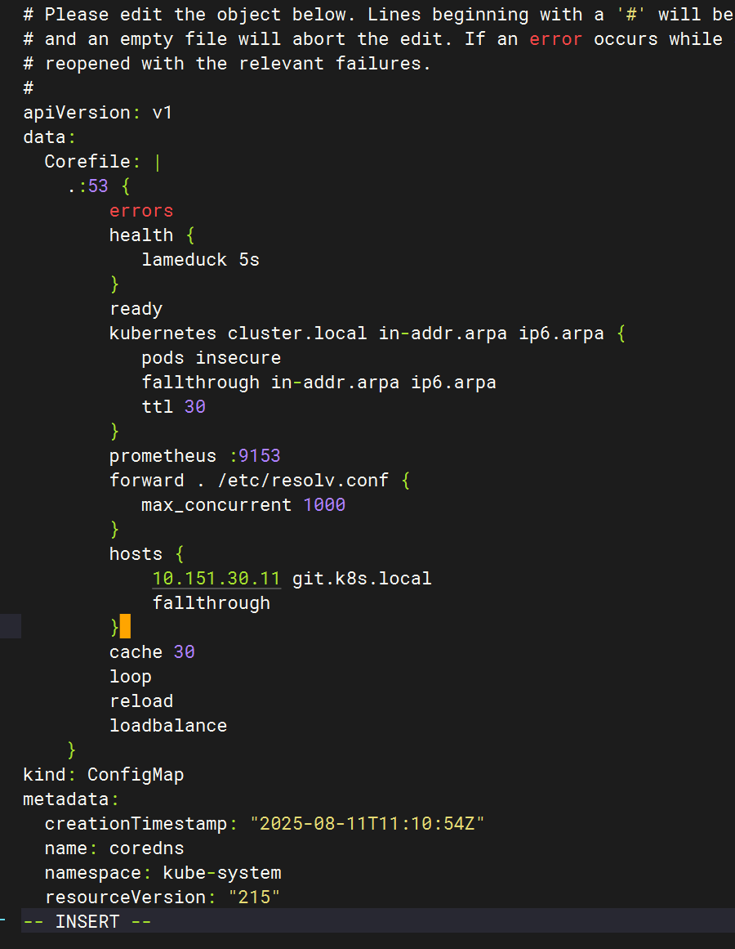Click the '53' port number
This screenshot has height=949, width=735.
pyautogui.click(x=98, y=186)
